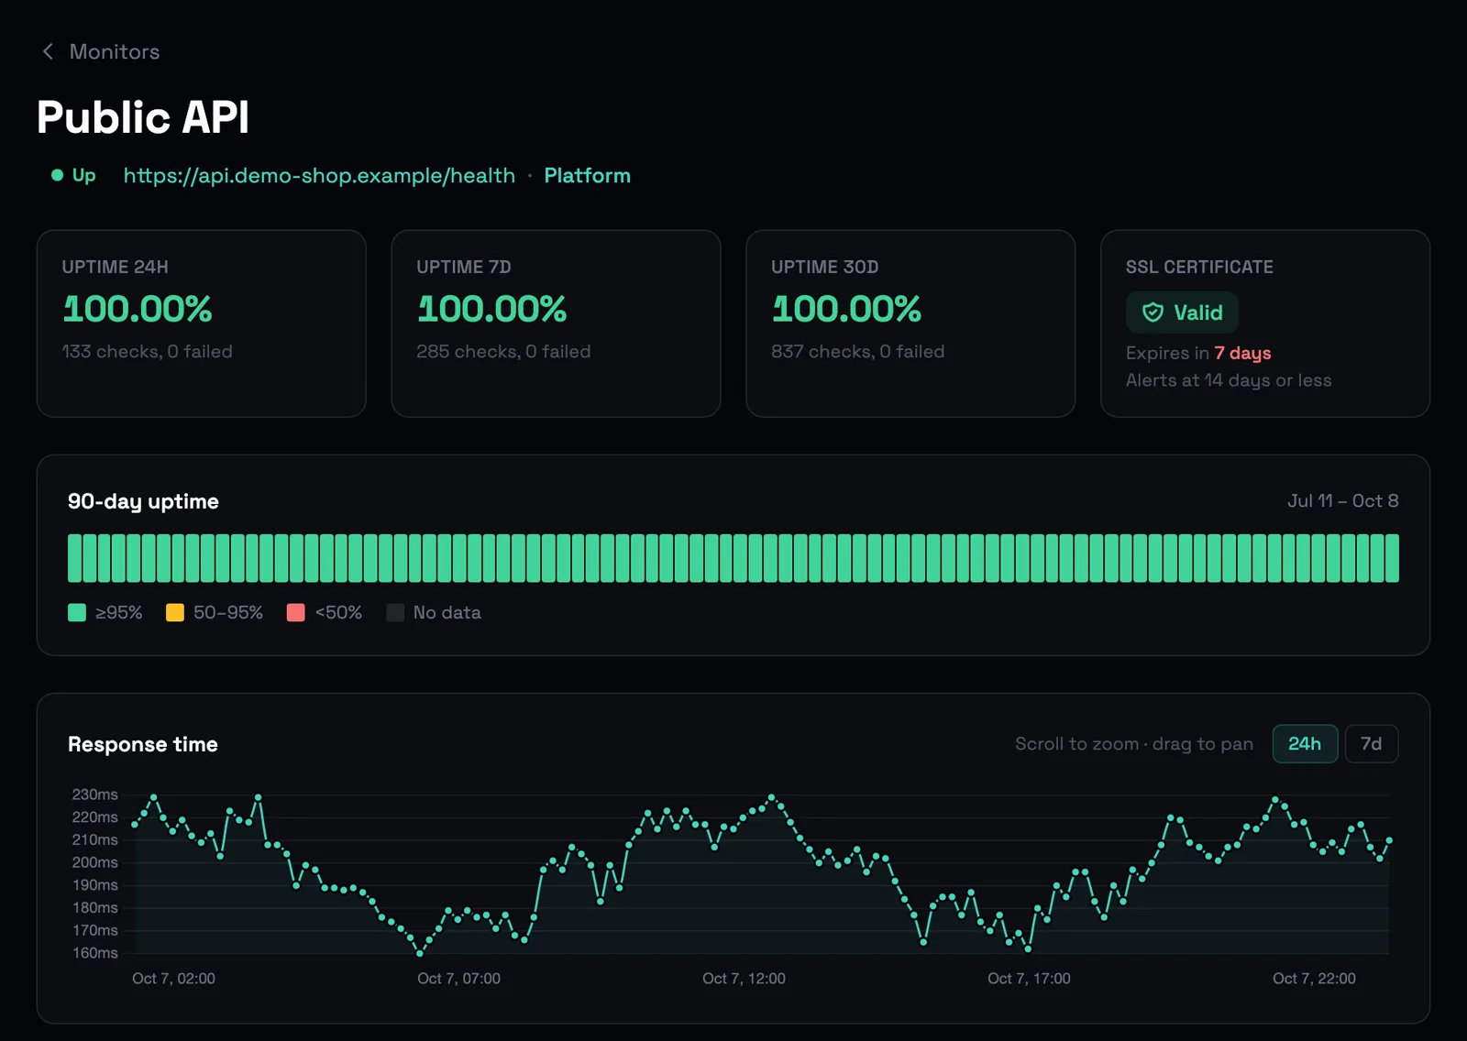This screenshot has width=1467, height=1041.
Task: Click the yellow 50–95% legend swatch
Action: pos(174,612)
